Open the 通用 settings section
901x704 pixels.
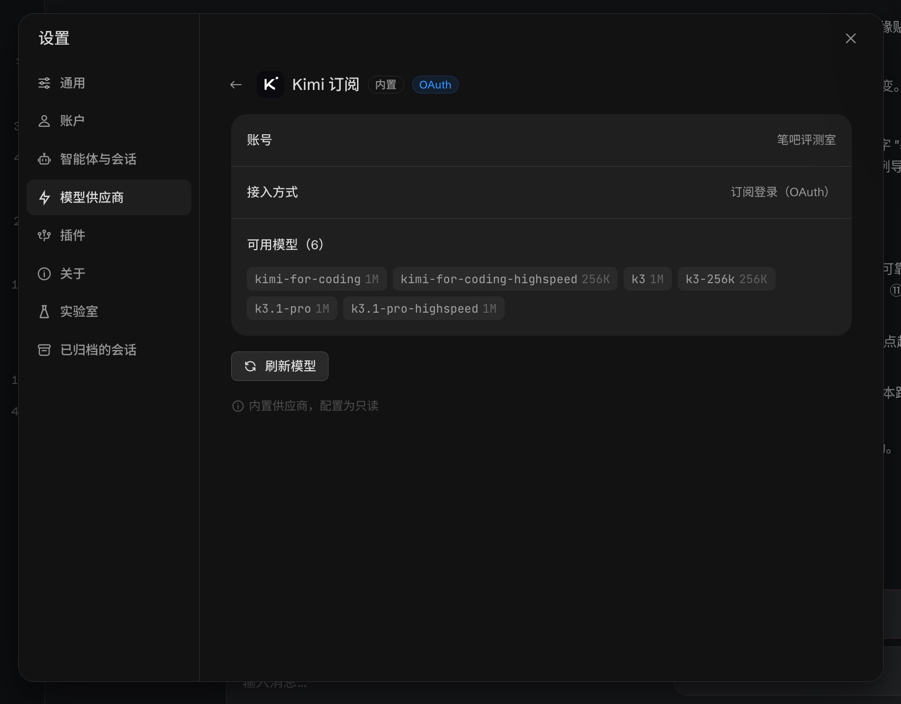(109, 83)
